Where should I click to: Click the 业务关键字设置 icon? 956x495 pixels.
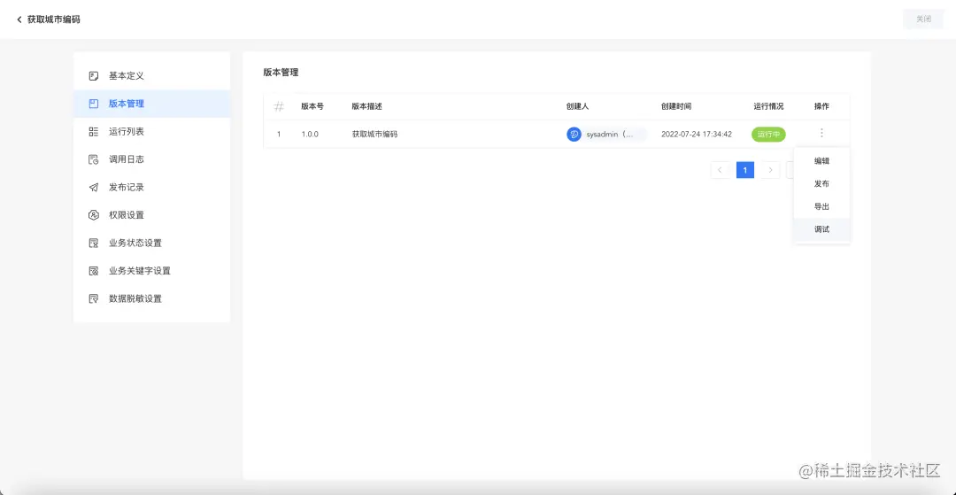pyautogui.click(x=93, y=271)
